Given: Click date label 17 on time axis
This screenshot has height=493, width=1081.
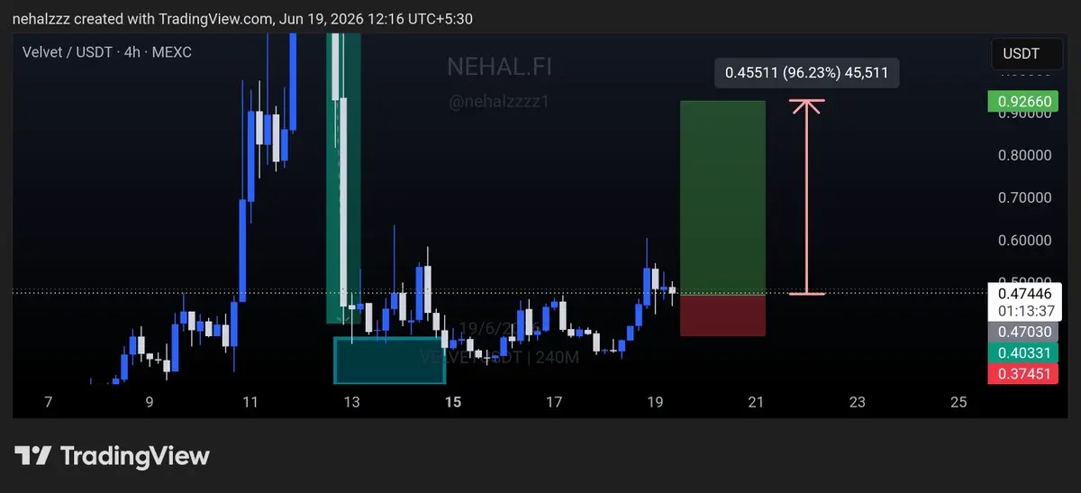Looking at the screenshot, I should 554,402.
